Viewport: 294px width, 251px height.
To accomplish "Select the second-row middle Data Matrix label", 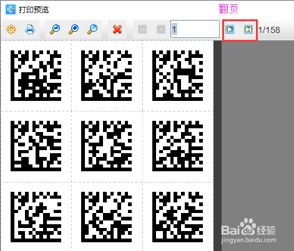I will click(x=107, y=146).
